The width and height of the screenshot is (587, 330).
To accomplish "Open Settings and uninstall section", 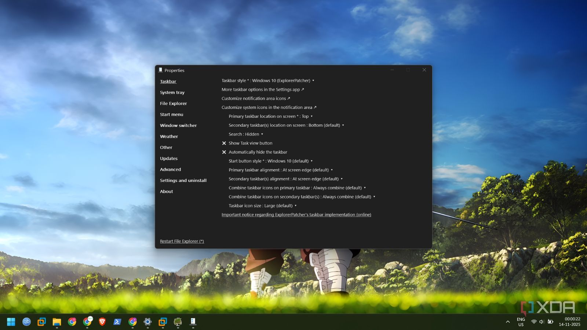I will [x=183, y=180].
